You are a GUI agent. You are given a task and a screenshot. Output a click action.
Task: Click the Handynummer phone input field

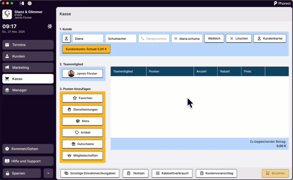pos(154,38)
